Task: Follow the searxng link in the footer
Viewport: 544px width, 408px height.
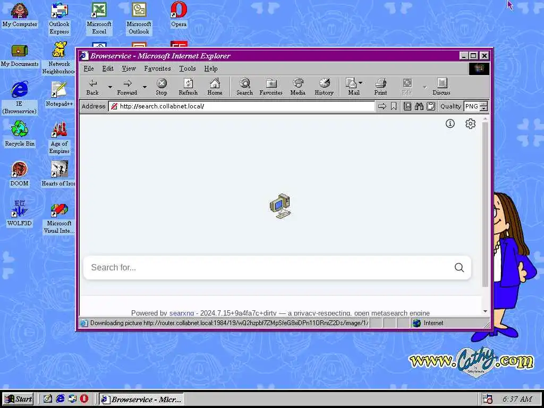Action: 182,313
